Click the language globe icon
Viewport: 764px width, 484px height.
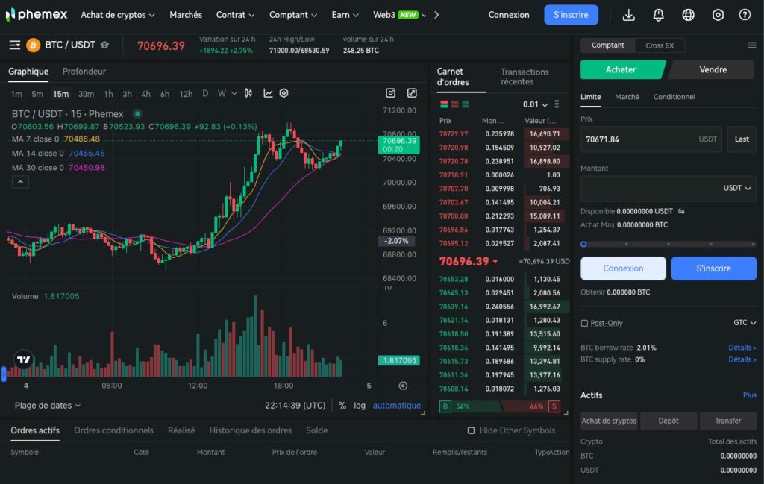coord(688,14)
